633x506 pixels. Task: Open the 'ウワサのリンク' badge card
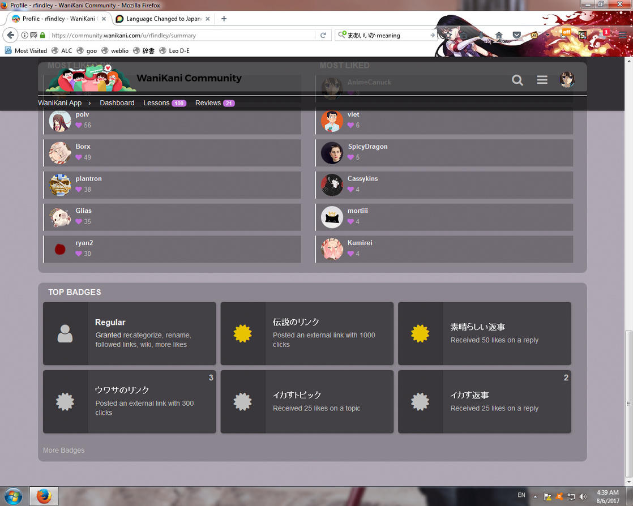coord(130,402)
